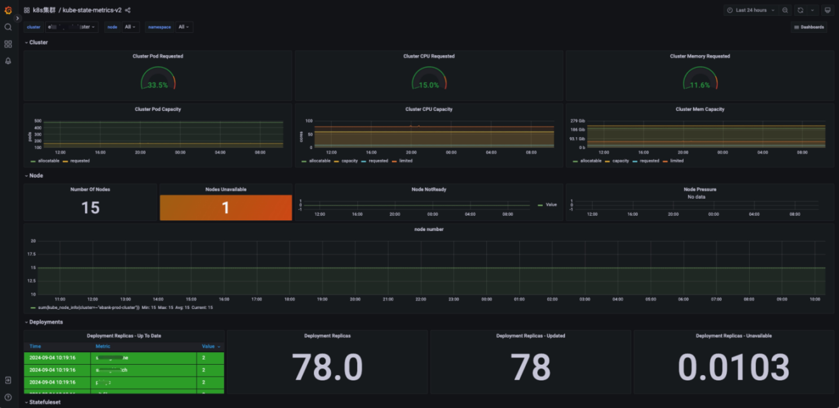839x408 pixels.
Task: Open the search icon in sidebar
Action: click(x=8, y=27)
